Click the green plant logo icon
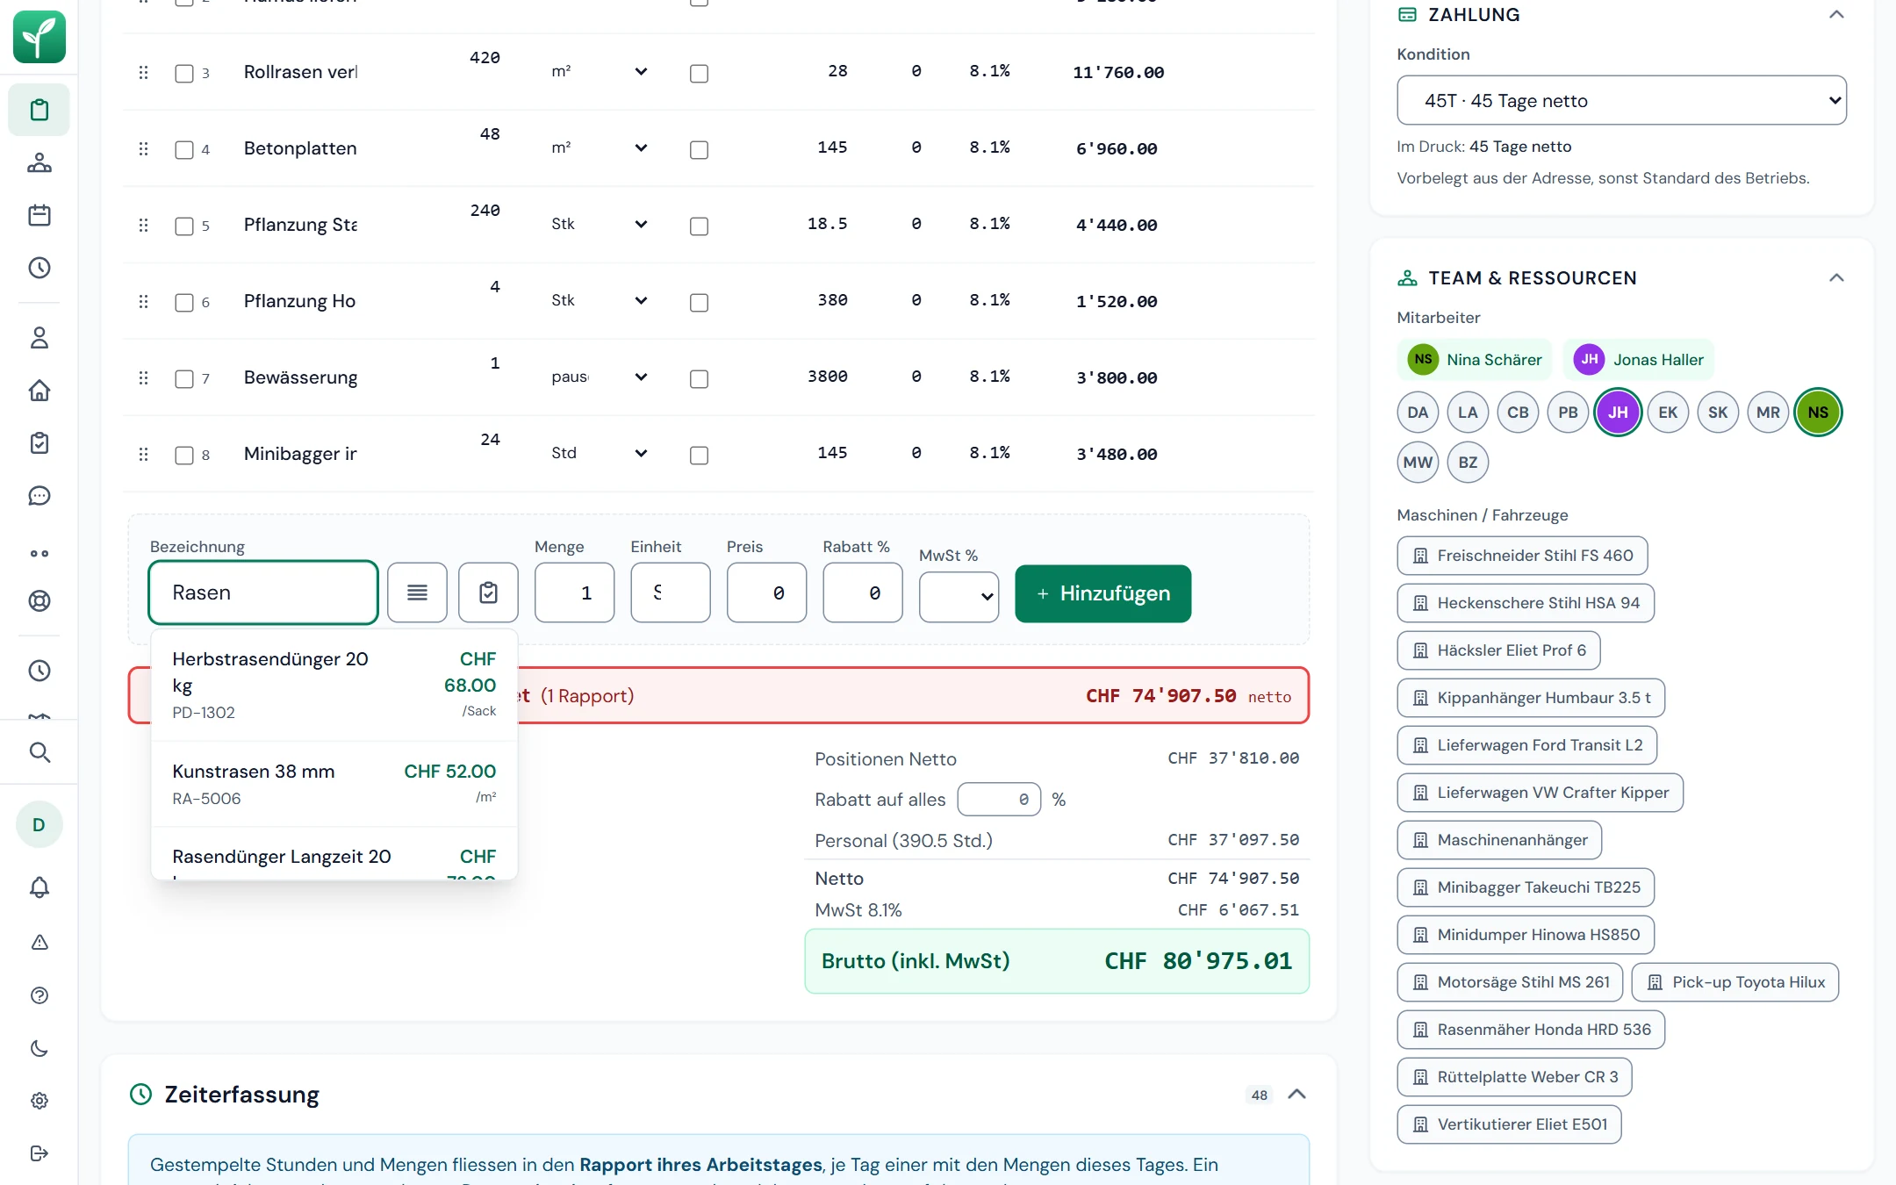Viewport: 1896px width, 1185px height. 39,37
